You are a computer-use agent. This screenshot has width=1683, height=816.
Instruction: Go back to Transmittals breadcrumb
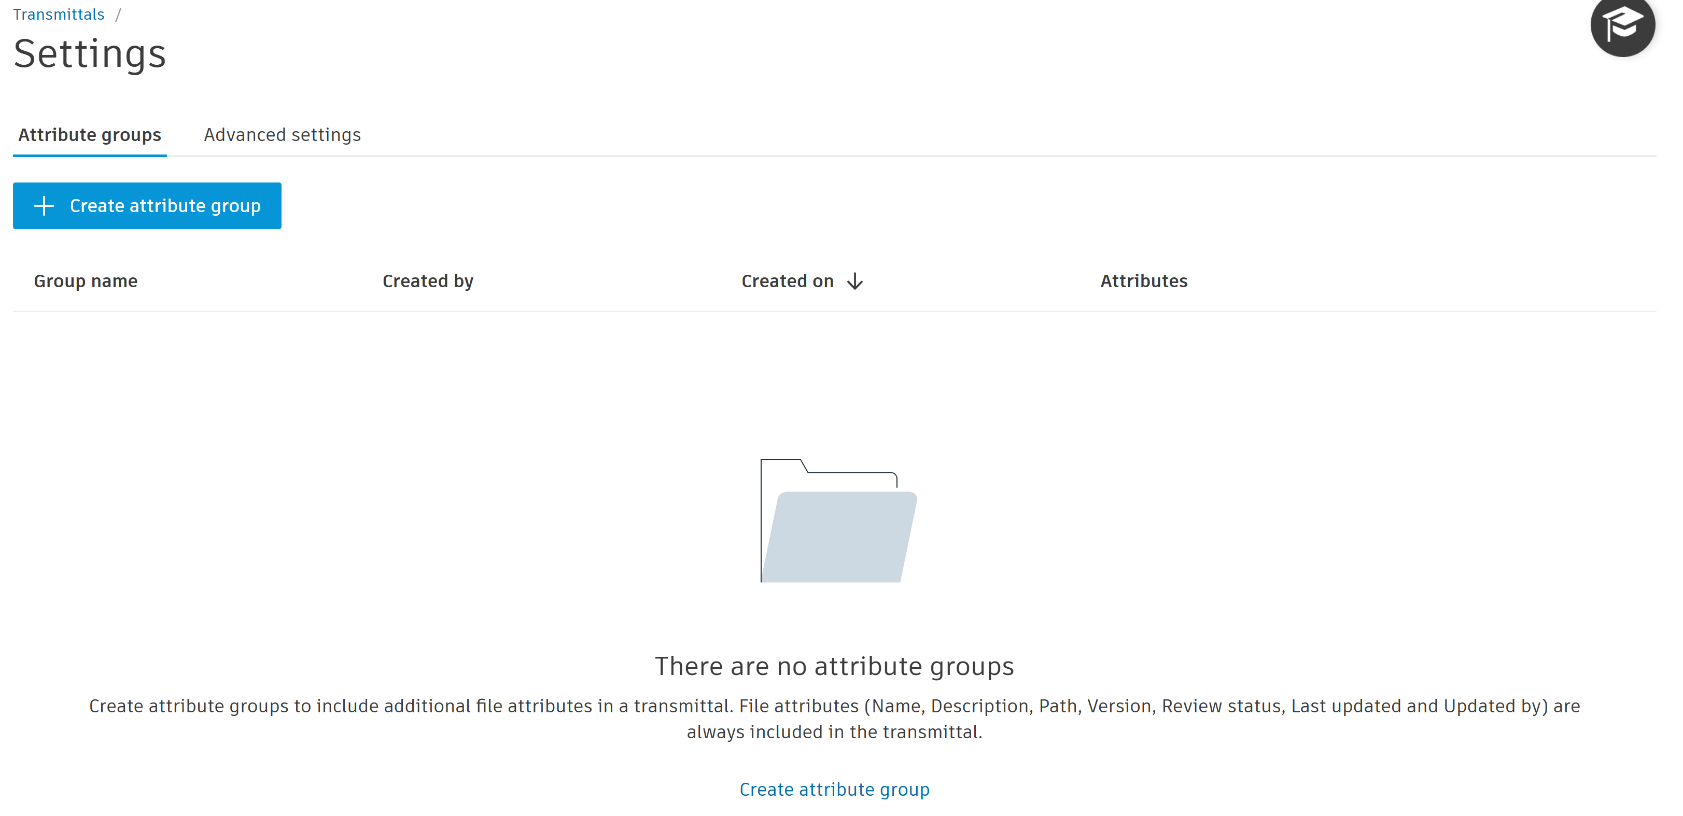[58, 15]
